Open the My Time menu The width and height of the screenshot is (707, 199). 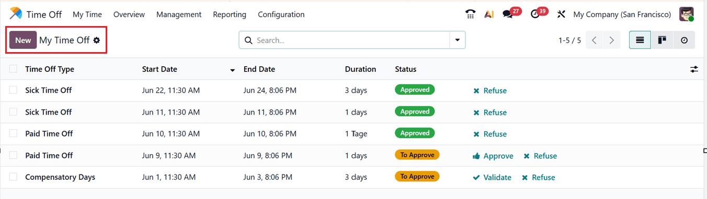coord(87,15)
